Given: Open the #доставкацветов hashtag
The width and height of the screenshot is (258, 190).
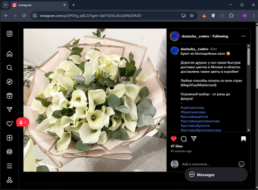Looking at the screenshot, I should tap(194, 117).
